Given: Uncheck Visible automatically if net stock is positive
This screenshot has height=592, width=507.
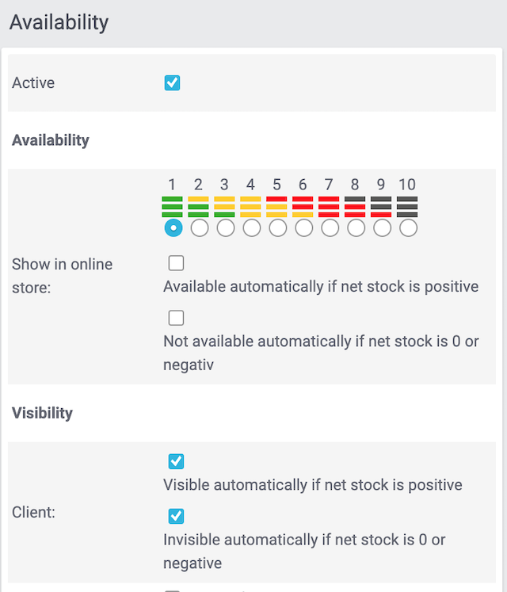Looking at the screenshot, I should (x=176, y=461).
